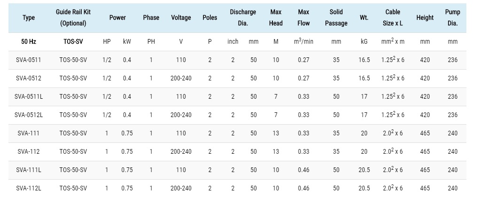Screen dimensions: 480x205
Task: Select the Guide Rail Kit (Optional) header
Action: [x=73, y=18]
